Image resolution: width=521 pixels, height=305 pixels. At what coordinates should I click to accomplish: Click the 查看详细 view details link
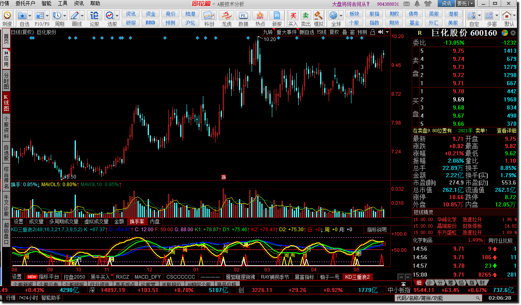[x=506, y=131]
